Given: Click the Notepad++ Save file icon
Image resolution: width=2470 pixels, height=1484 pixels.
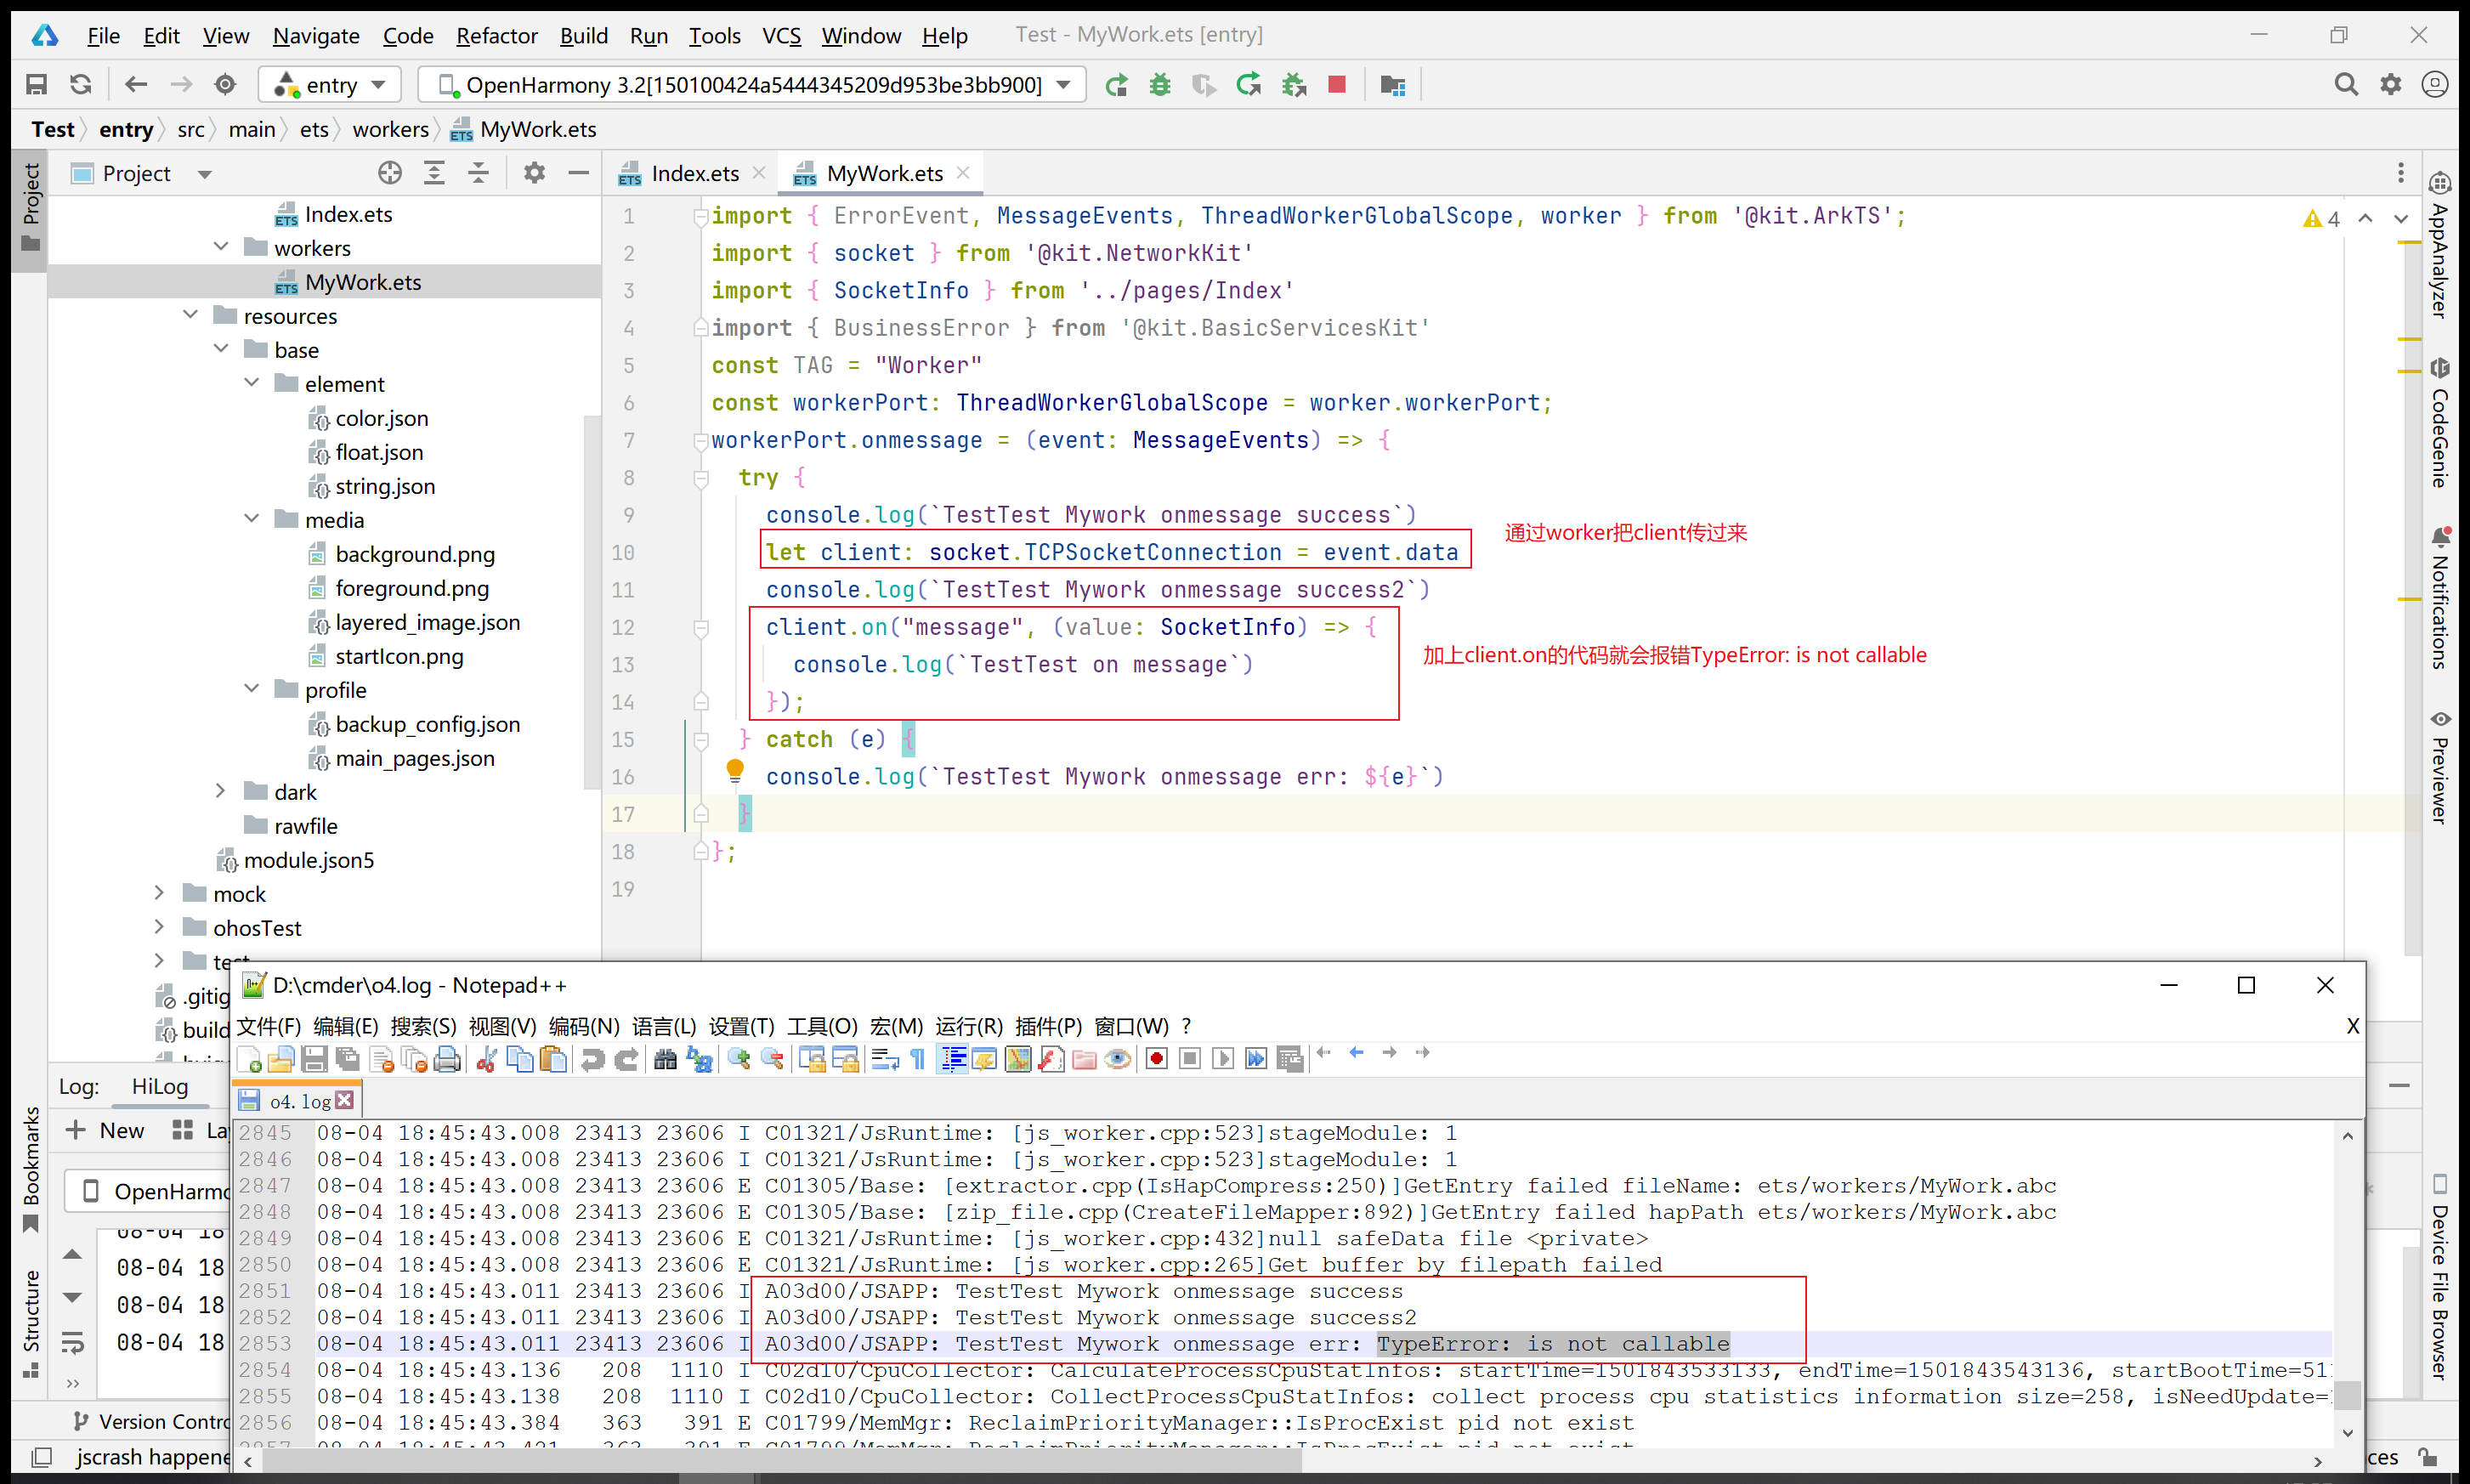Looking at the screenshot, I should 314,1059.
